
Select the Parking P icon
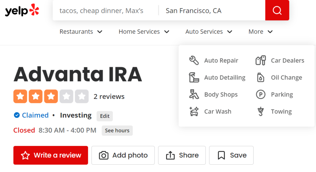(260, 94)
